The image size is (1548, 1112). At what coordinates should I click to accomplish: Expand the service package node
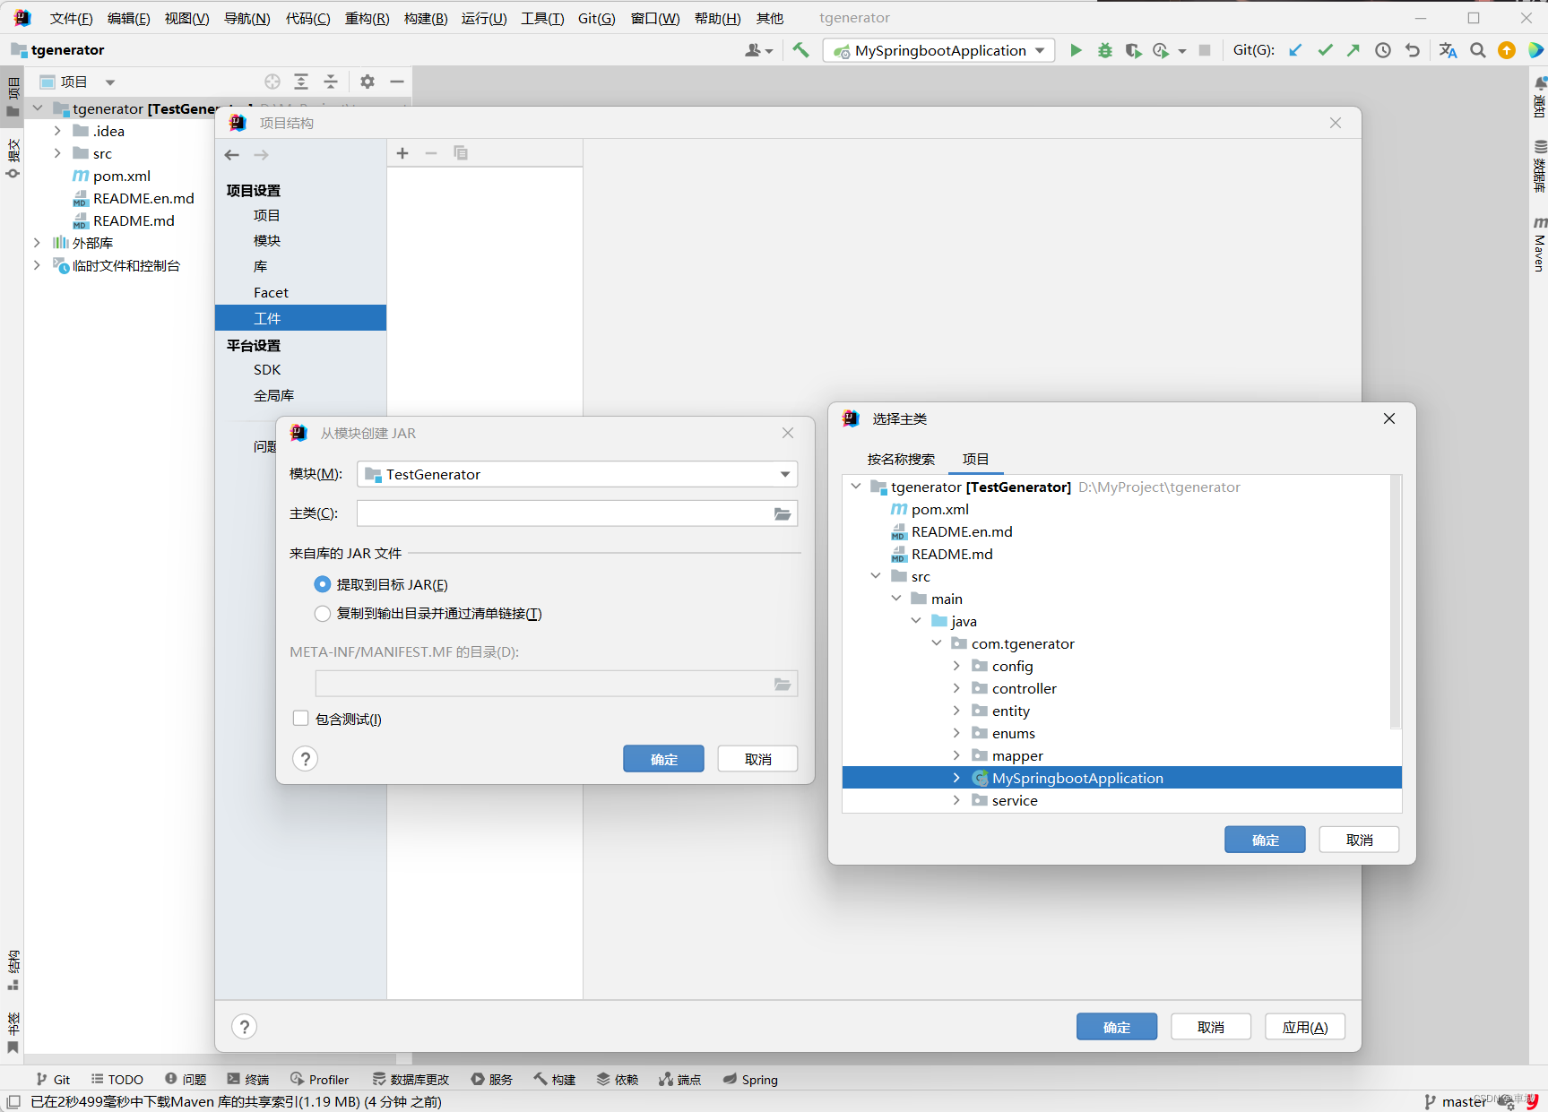(956, 800)
